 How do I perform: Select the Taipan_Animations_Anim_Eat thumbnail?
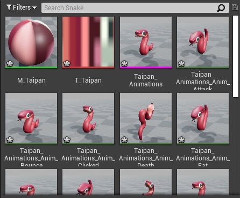pos(203,119)
